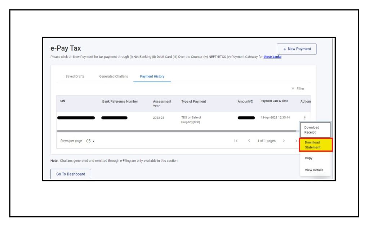Viewport: 369px width, 225px height.
Task: Jump to first page using pagination icon
Action: [236, 141]
